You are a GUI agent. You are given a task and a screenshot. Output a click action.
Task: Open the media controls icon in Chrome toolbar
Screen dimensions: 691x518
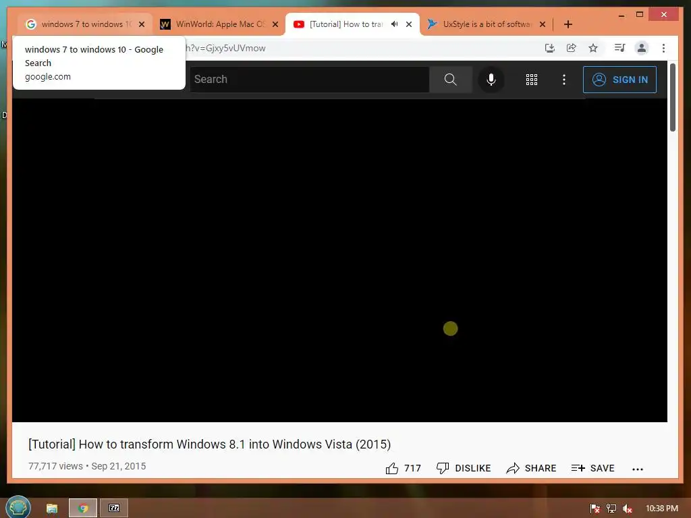click(619, 48)
